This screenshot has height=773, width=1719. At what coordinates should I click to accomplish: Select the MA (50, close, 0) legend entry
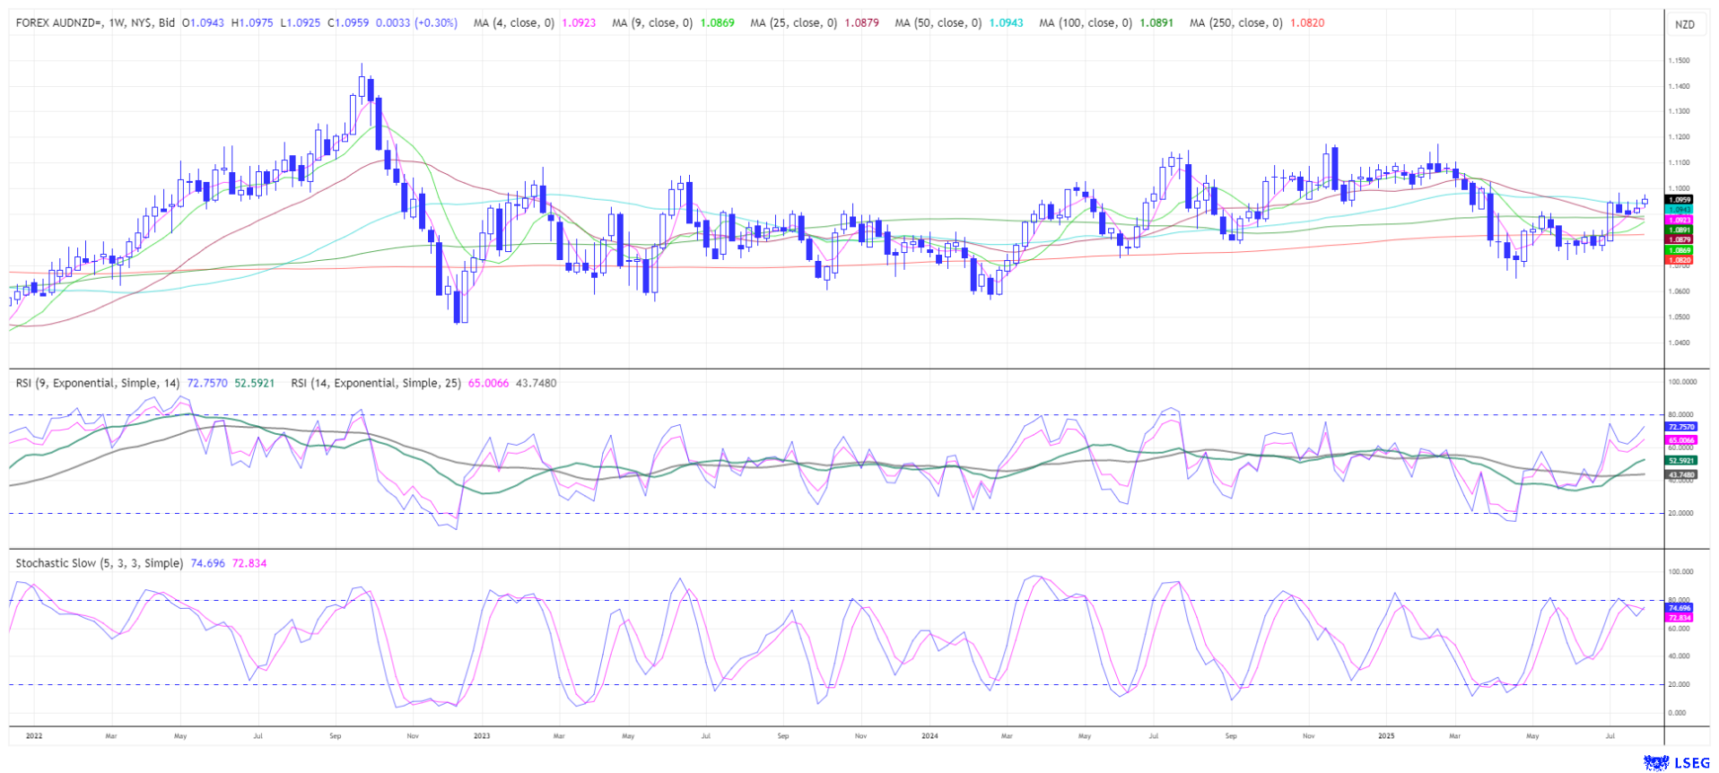pos(938,22)
